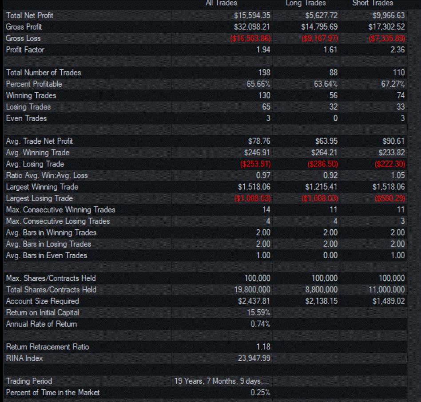The image size is (421, 402).
Task: Select the RINA Index value 23,947.99
Action: (x=254, y=358)
